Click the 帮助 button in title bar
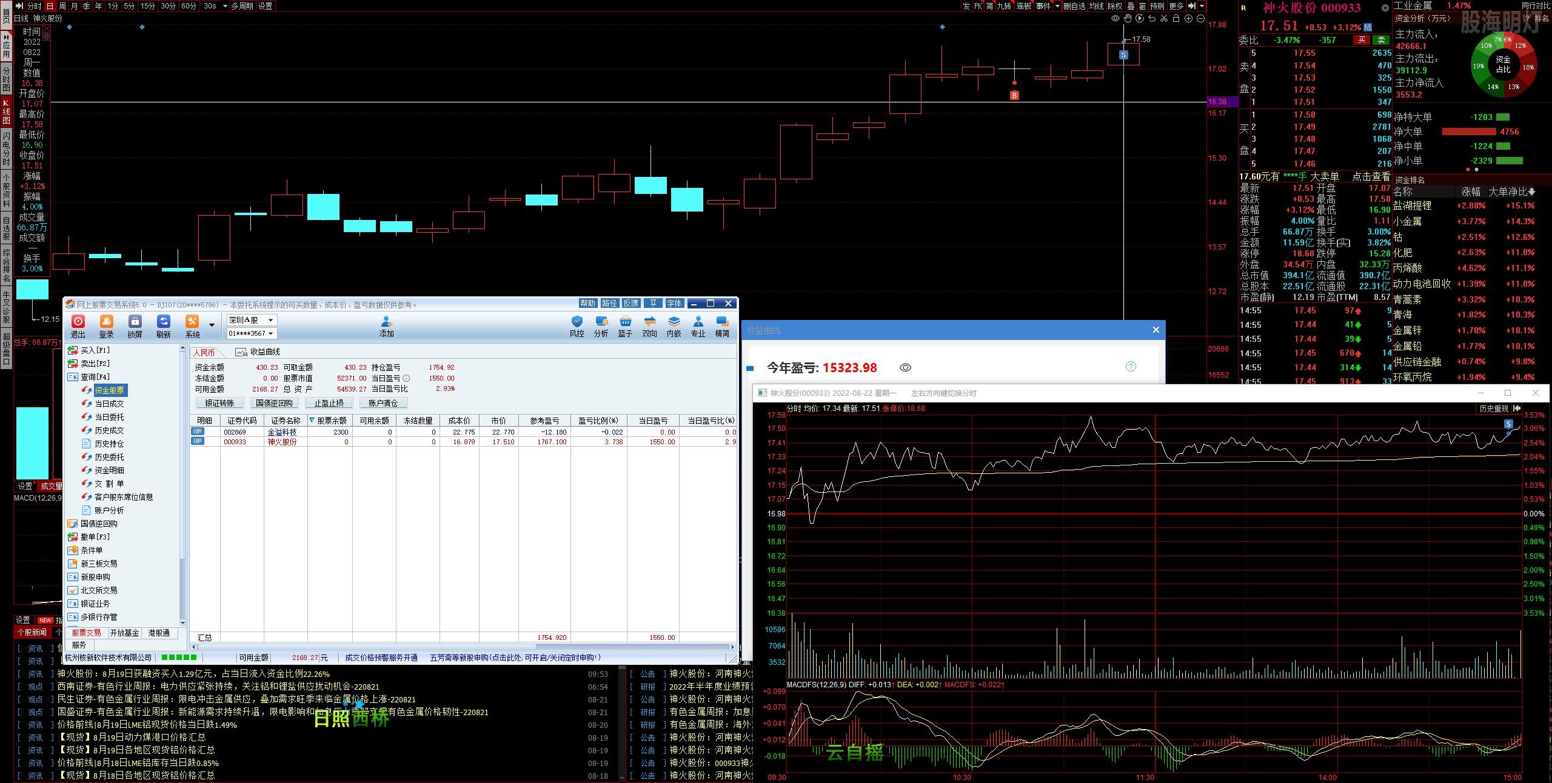Screen dimensions: 1552x783 587,304
